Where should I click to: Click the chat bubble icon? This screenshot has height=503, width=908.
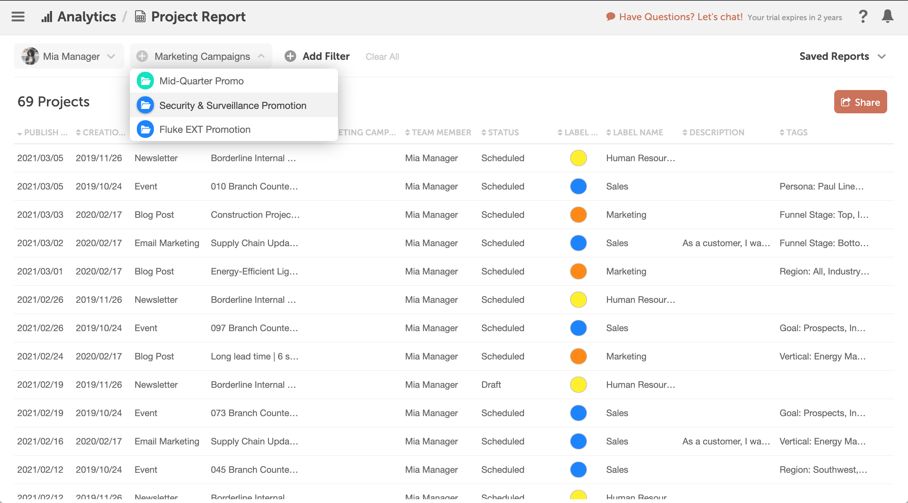click(x=610, y=17)
